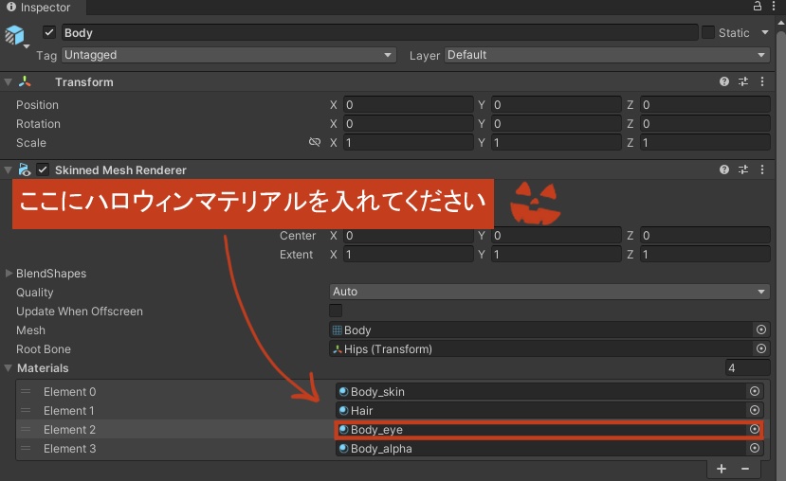Click the Rotation X field
Viewport: 786px width, 481px height.
coord(408,124)
